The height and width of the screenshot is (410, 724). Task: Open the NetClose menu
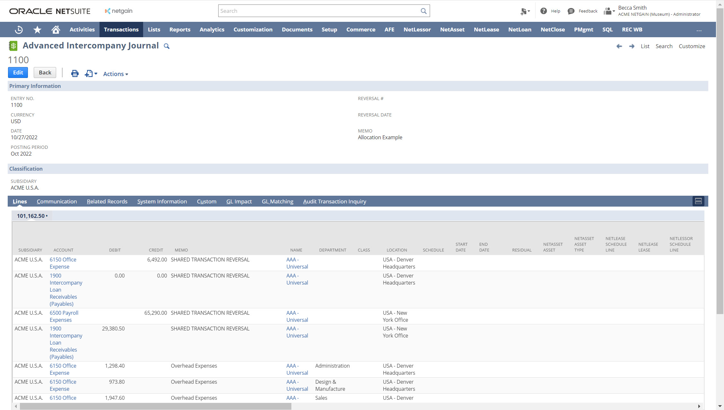[553, 30]
